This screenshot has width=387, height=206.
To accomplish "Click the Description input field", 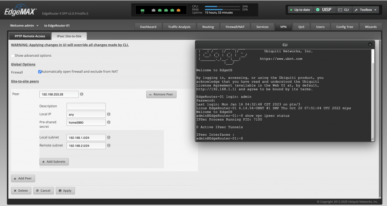I will coord(86,106).
